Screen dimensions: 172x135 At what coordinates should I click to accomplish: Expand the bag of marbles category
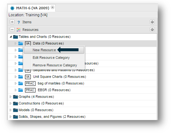click(x=16, y=83)
